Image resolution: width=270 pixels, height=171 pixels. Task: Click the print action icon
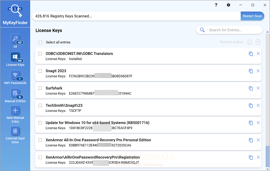pos(250,42)
